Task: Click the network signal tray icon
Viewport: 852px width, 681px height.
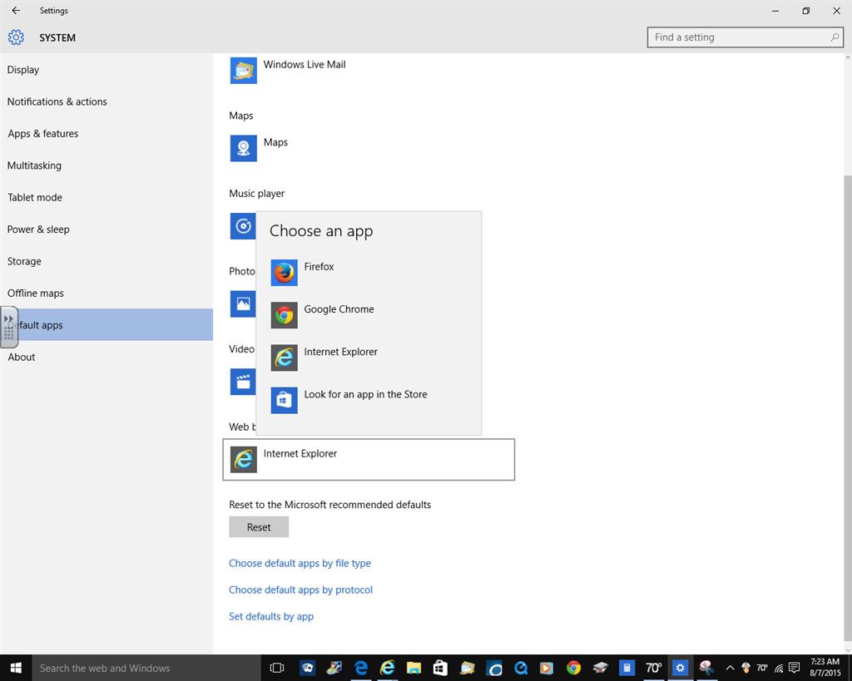Action: [779, 668]
